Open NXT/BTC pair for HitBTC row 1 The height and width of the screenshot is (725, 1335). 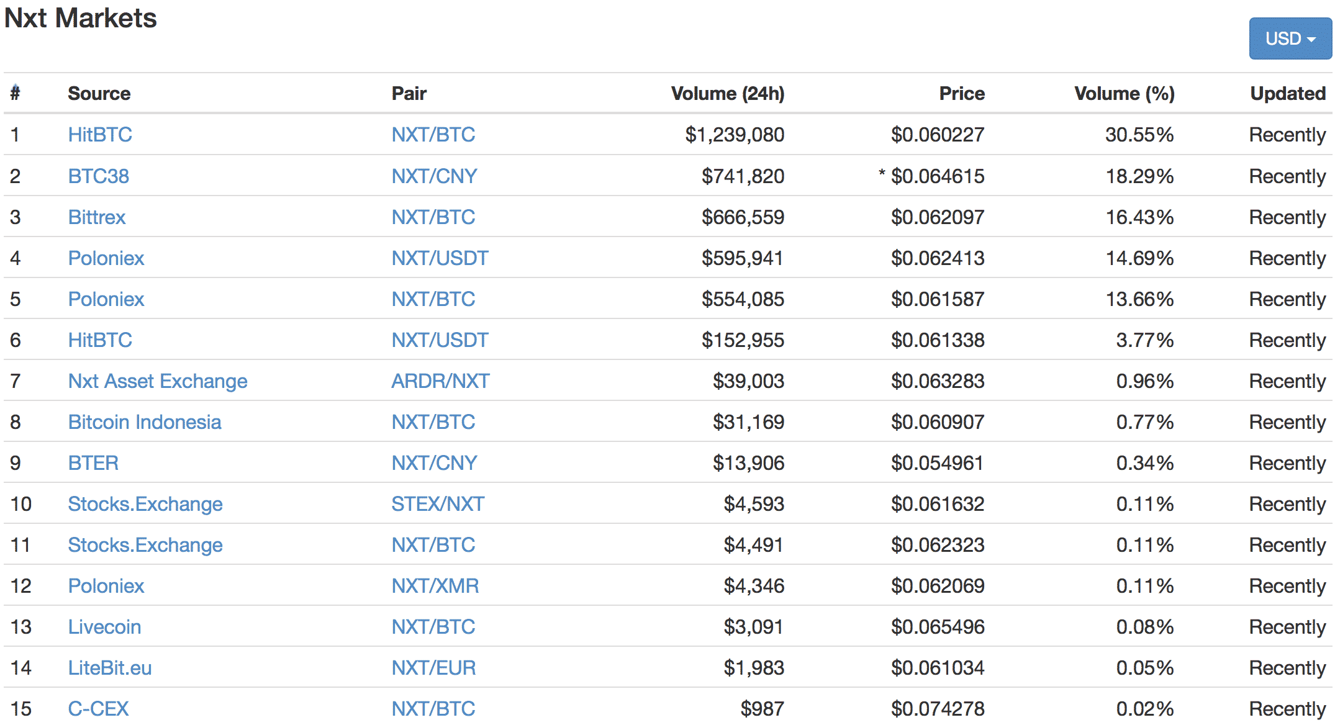433,135
